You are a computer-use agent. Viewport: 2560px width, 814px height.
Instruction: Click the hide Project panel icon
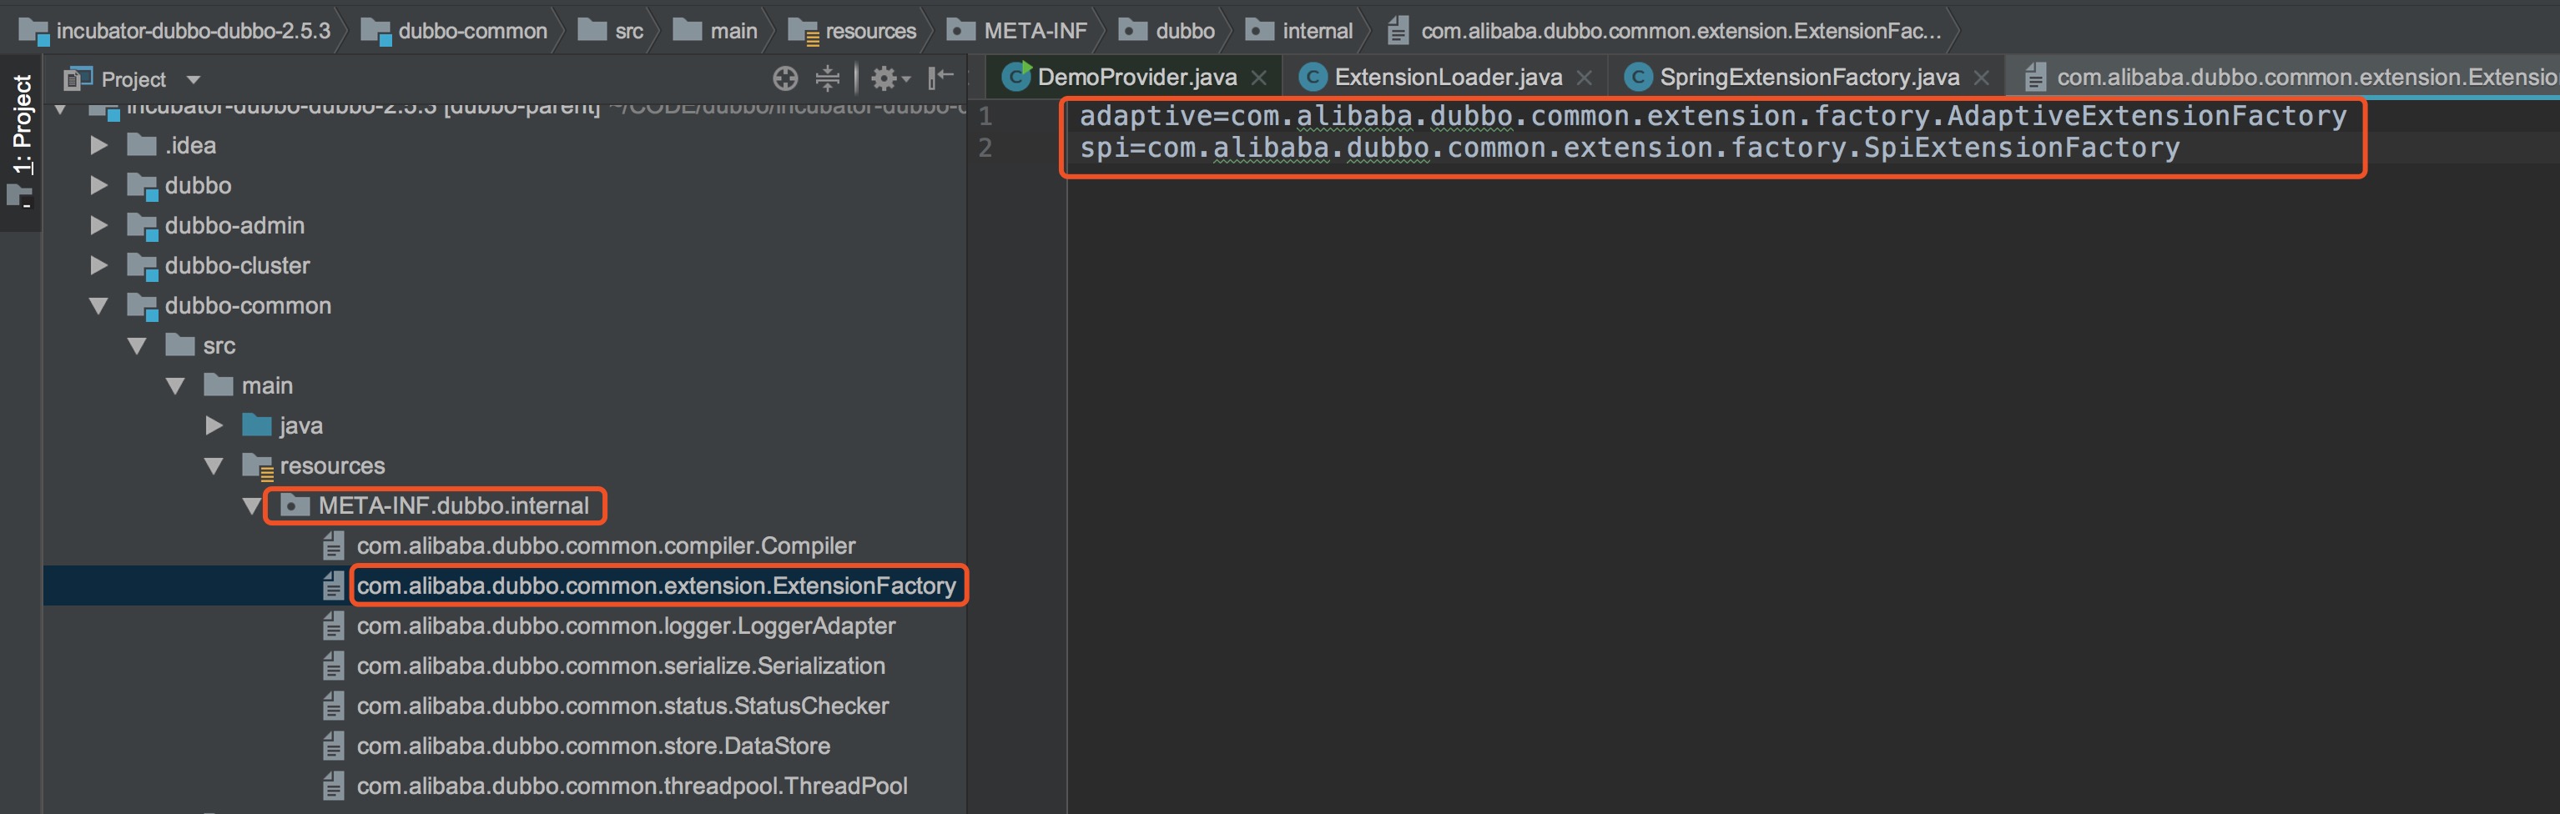pyautogui.click(x=940, y=78)
